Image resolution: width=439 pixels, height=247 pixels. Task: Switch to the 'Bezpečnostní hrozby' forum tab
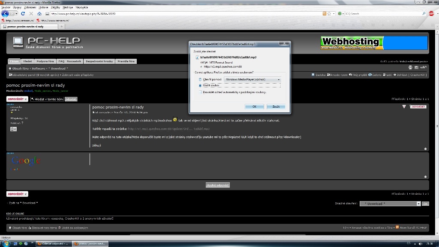click(99, 61)
